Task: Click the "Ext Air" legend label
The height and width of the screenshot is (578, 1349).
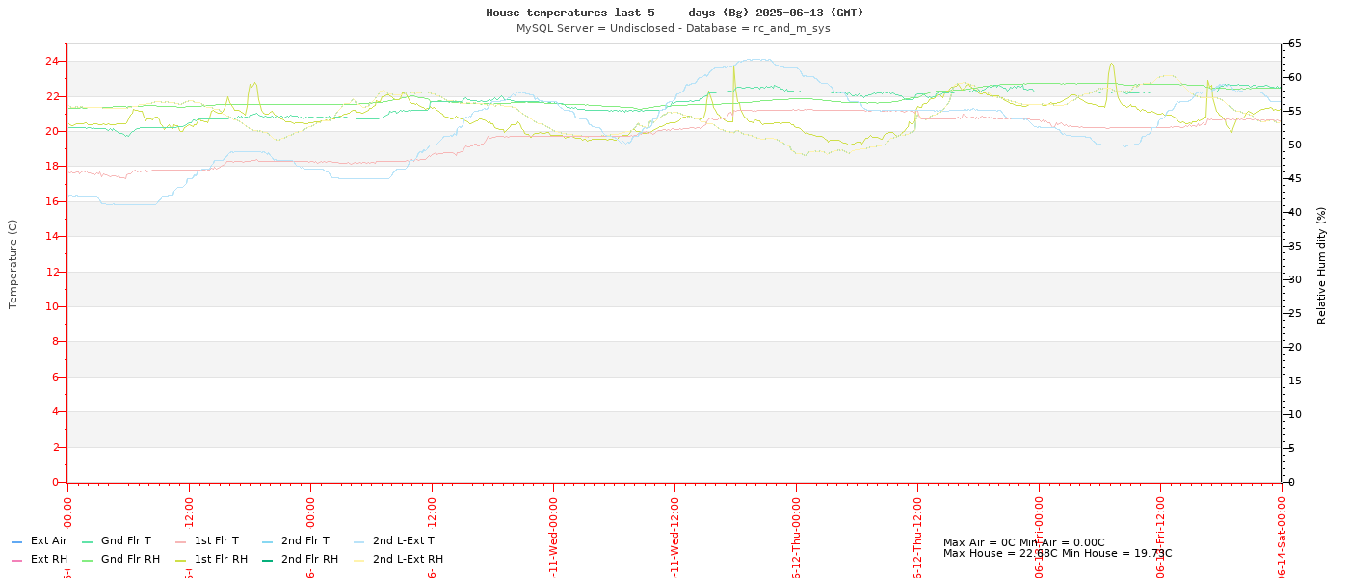Action: (x=49, y=541)
